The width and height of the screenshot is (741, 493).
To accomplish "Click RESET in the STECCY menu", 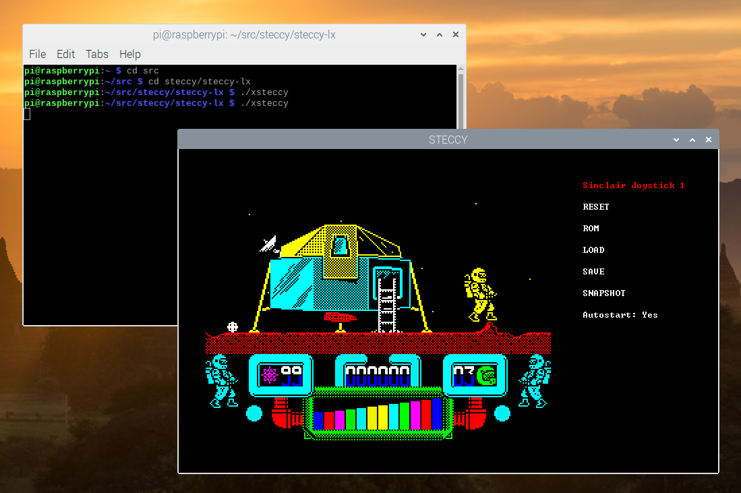I will 596,207.
